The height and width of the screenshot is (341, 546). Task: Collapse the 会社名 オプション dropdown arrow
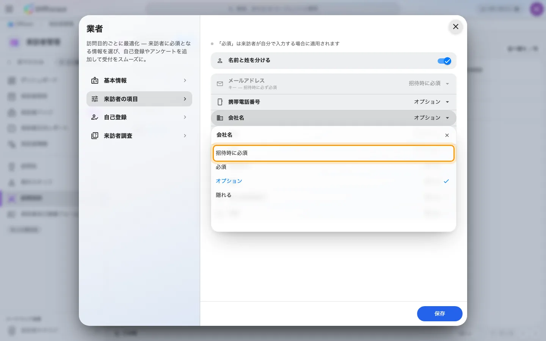click(x=447, y=118)
